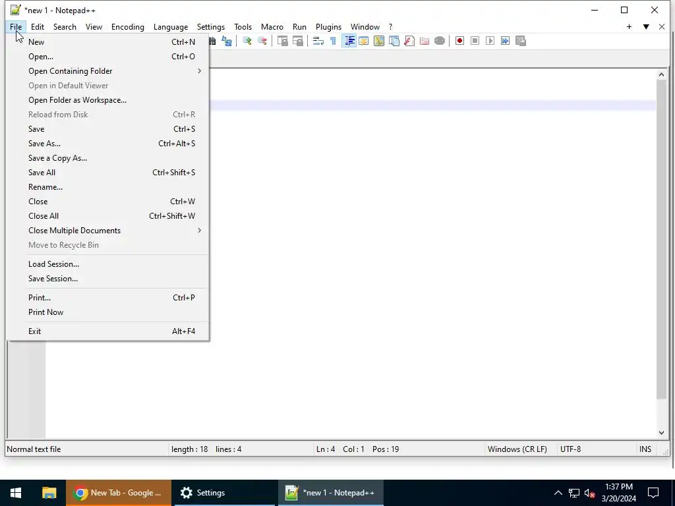Screen dimensions: 675x506
Task: Open the Document List icon
Action: point(394,41)
